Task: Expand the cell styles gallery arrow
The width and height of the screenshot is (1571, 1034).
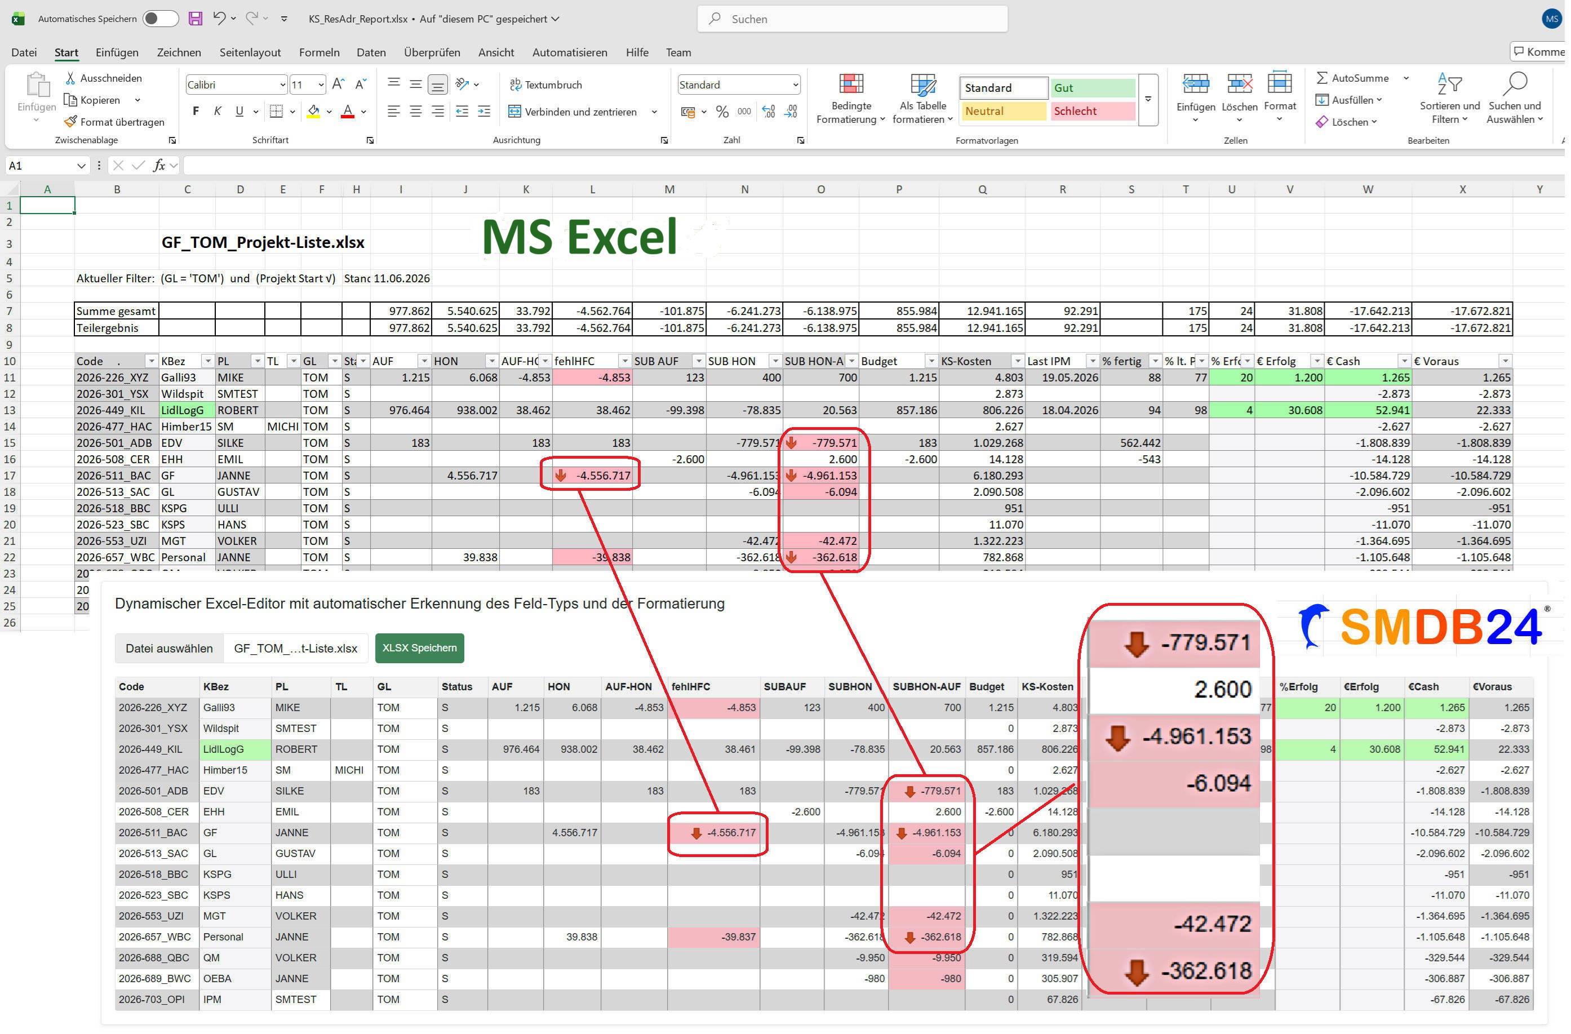Action: 1148,99
